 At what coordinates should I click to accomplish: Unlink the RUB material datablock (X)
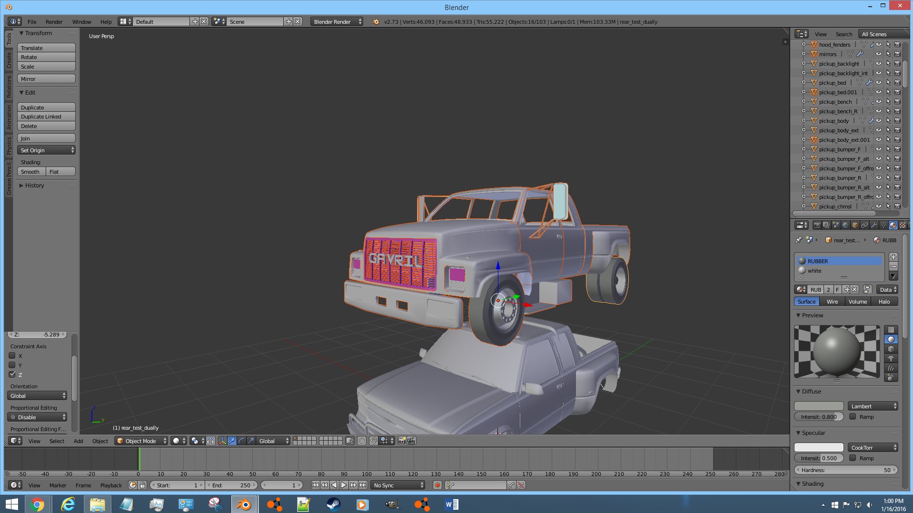click(854, 289)
